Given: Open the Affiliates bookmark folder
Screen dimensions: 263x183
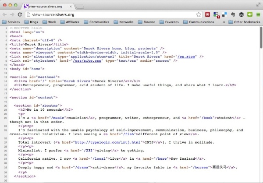Looking at the screenshot, I should tap(70, 22).
